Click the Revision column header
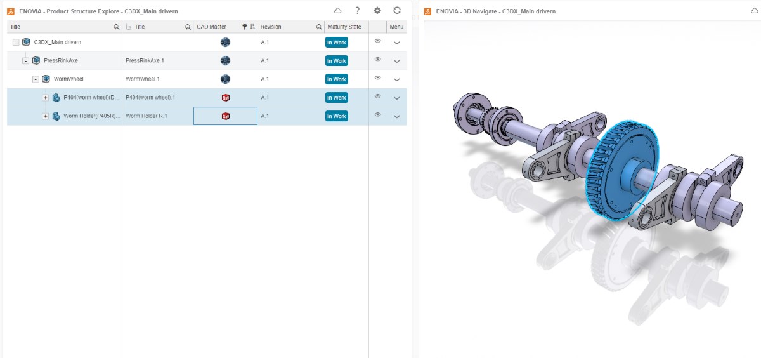Screen dimensions: 761x358 271,27
